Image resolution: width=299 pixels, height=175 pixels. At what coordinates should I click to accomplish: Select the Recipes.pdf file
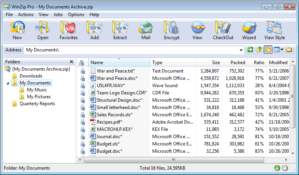click(109, 122)
